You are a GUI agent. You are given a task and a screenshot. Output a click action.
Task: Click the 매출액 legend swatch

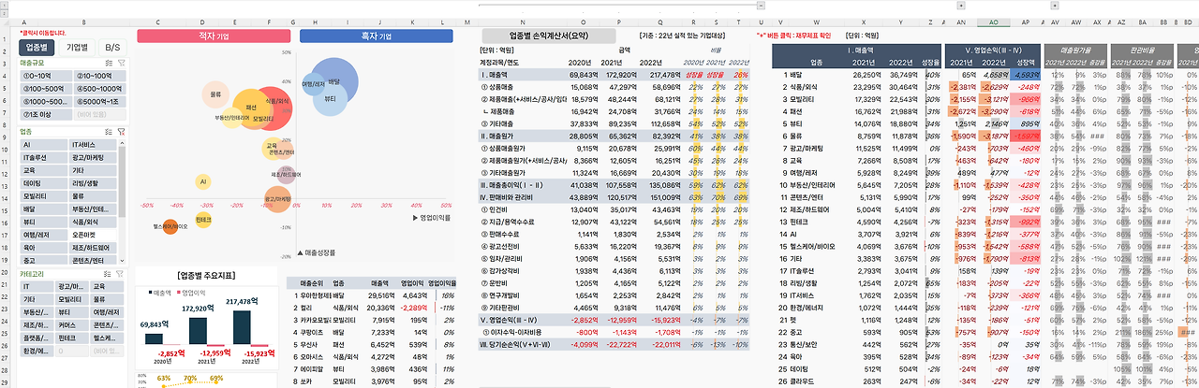[x=150, y=293]
